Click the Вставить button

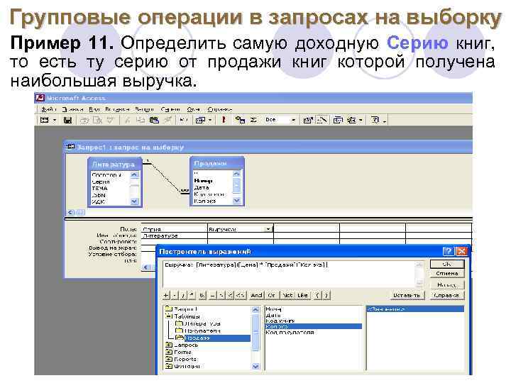coord(406,295)
